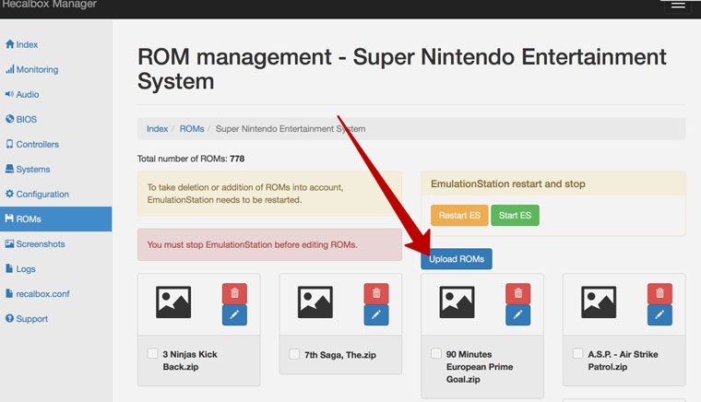This screenshot has width=701, height=402.
Task: Edit 90 Minutes European Prime Goal.zip
Action: point(517,315)
